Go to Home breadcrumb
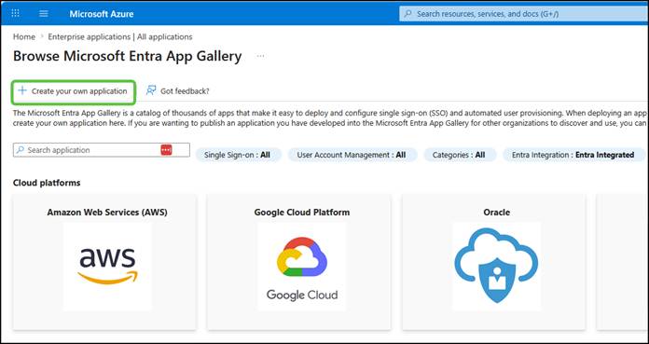The height and width of the screenshot is (344, 649). (x=24, y=37)
